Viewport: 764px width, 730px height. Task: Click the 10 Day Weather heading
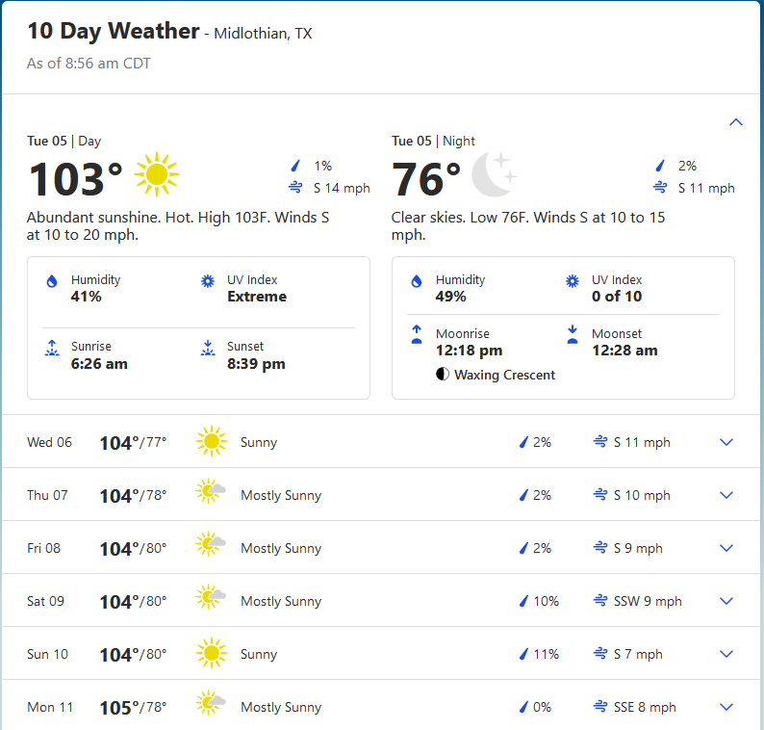click(x=114, y=31)
